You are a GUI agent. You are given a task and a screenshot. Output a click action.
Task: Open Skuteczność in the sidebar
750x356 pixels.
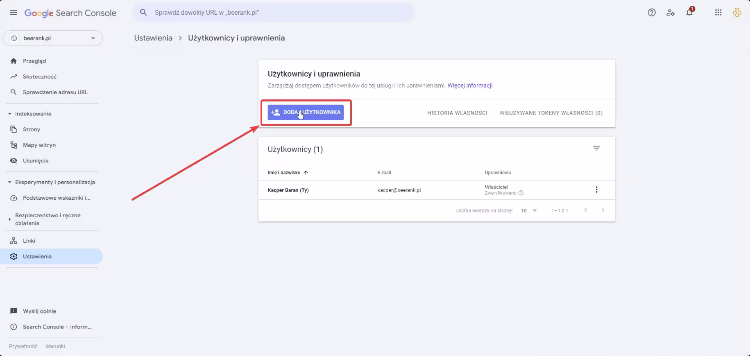click(39, 77)
